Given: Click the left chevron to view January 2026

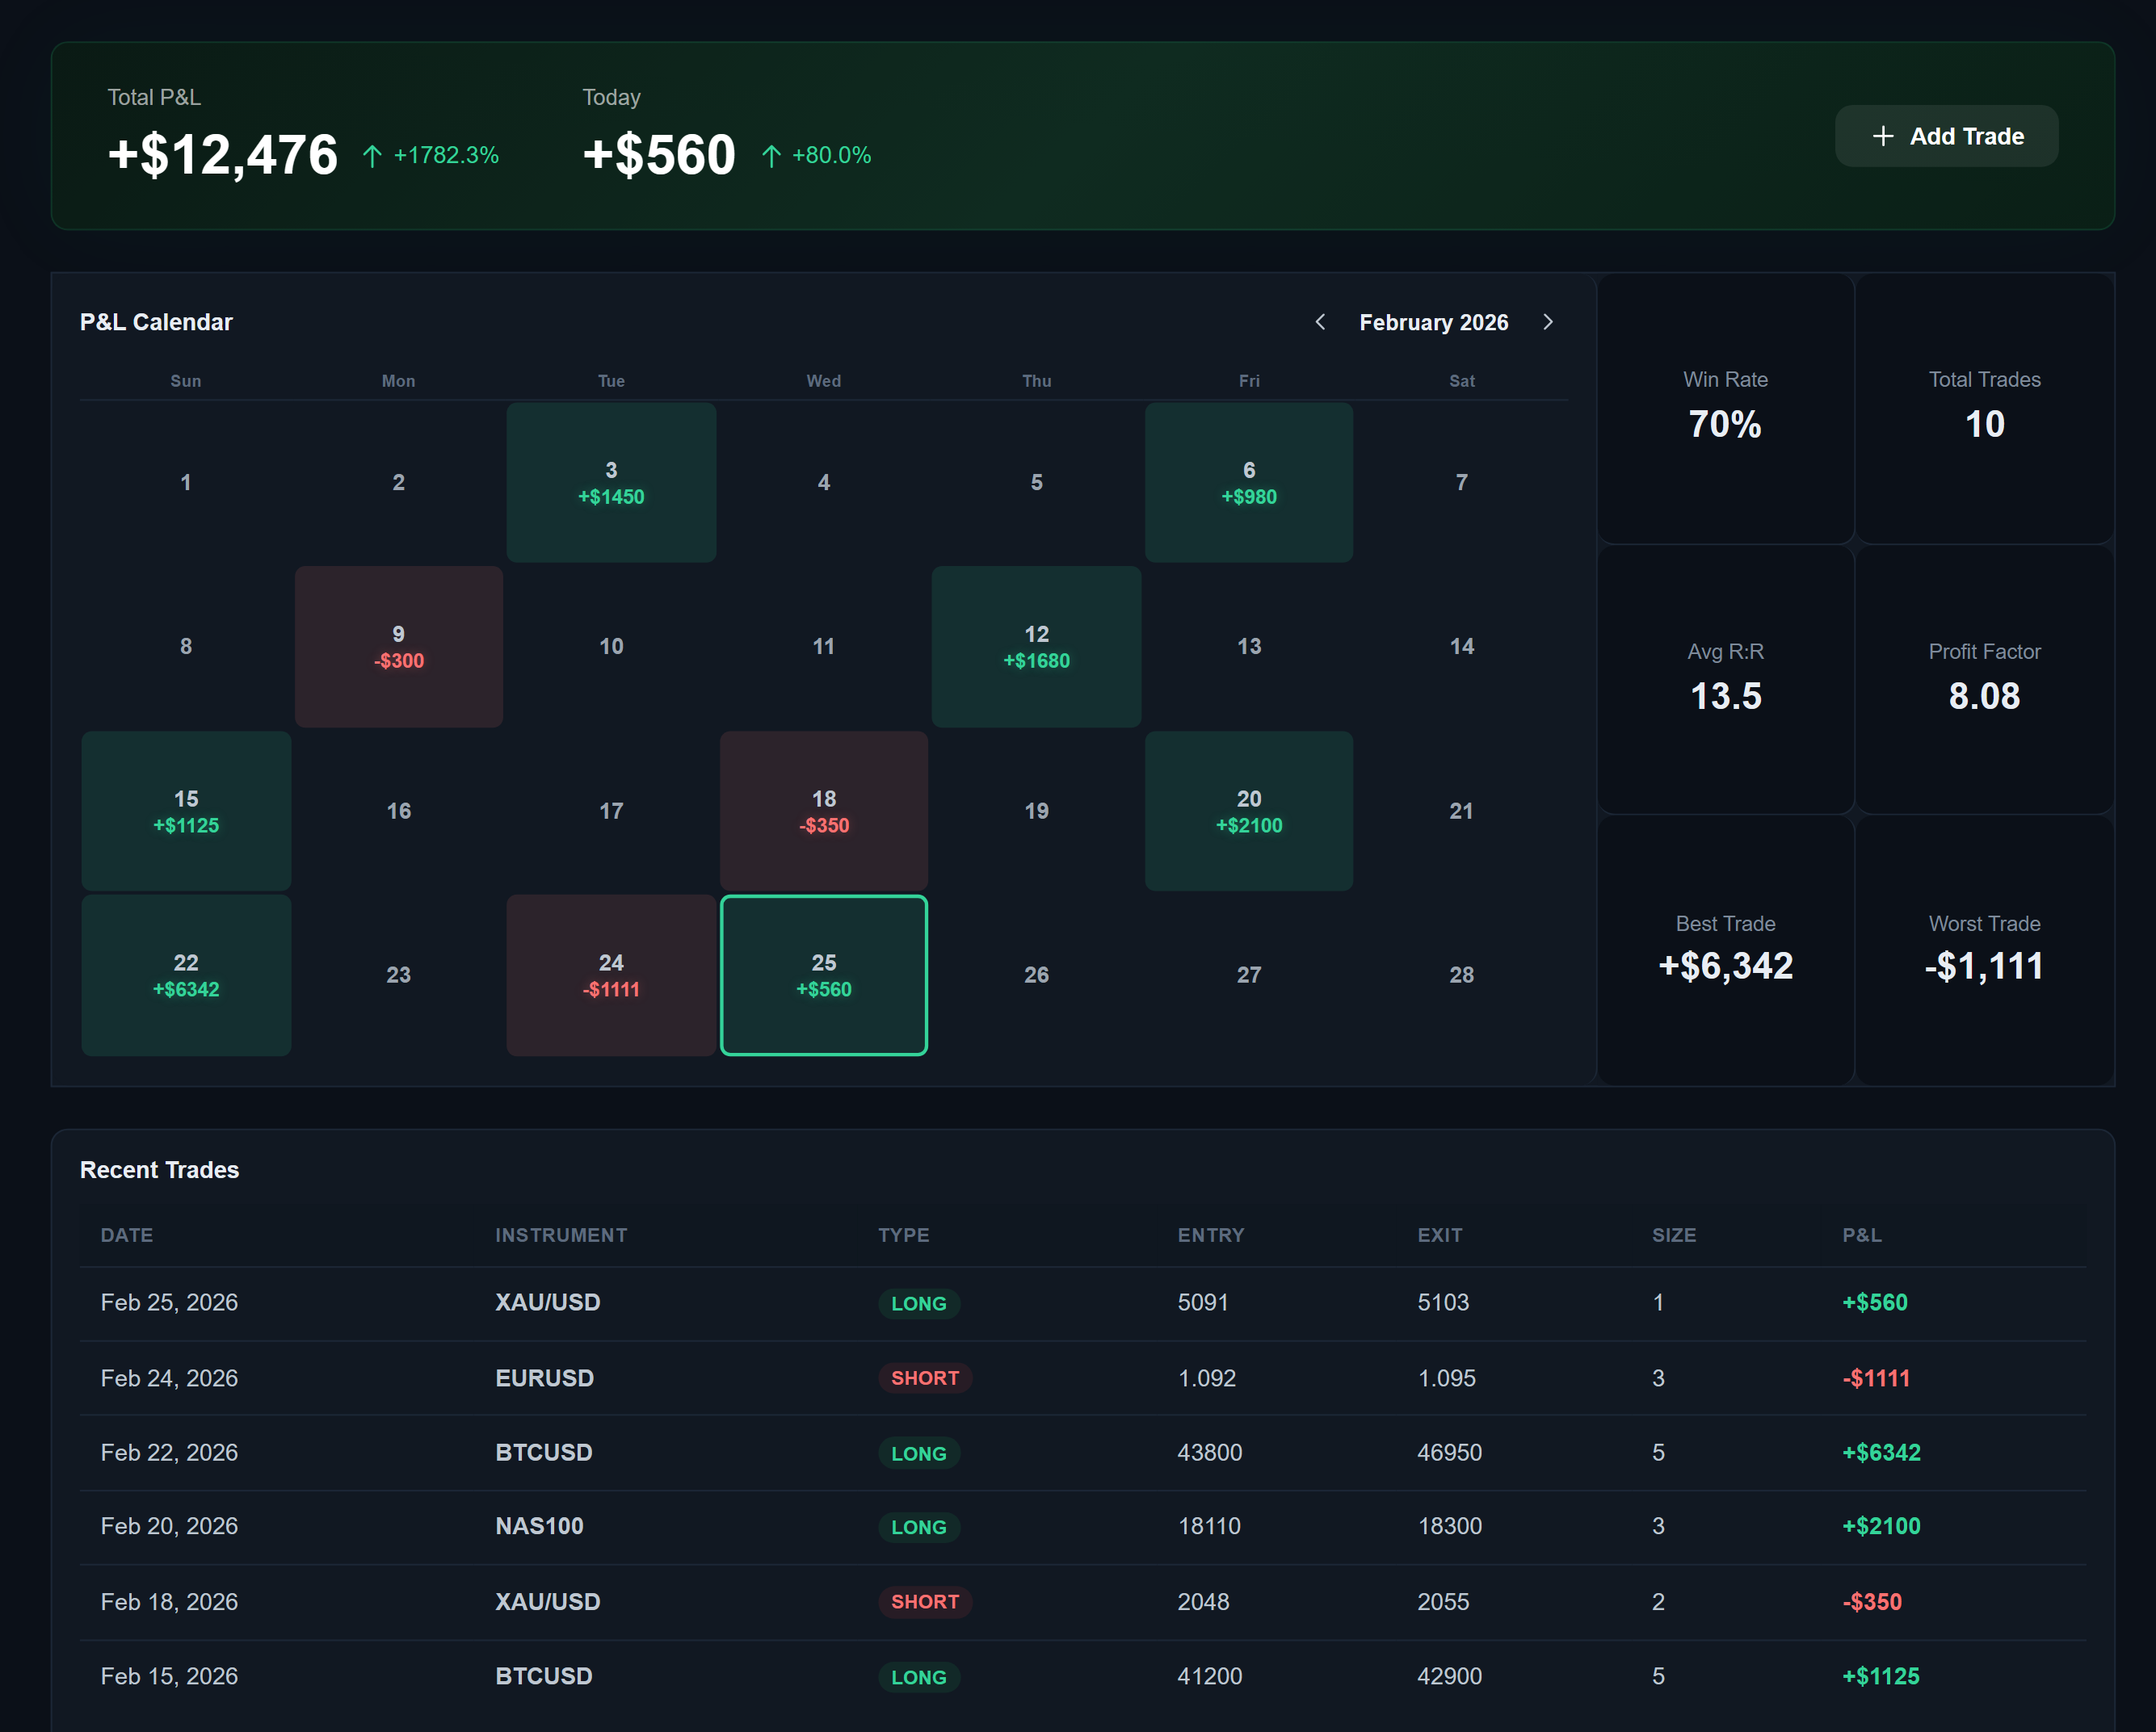Looking at the screenshot, I should (1320, 322).
